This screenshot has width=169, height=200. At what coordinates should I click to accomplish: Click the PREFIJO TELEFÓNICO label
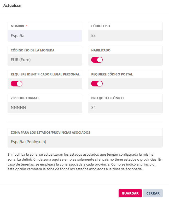tap(107, 98)
